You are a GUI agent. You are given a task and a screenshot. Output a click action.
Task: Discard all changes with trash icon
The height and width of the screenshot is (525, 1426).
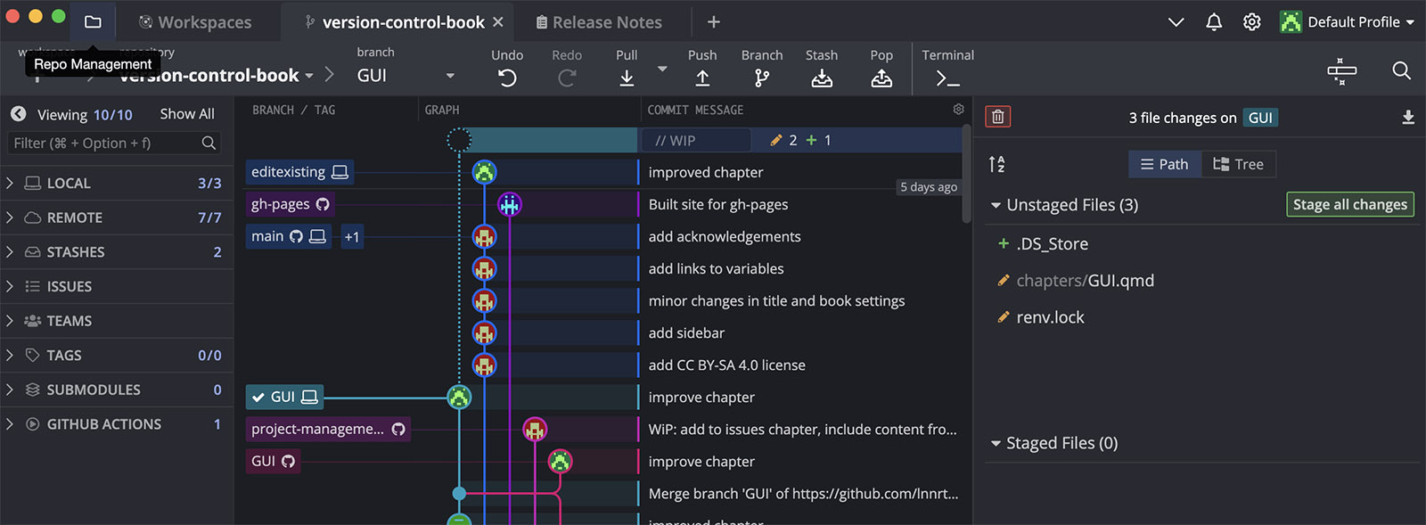(x=998, y=117)
